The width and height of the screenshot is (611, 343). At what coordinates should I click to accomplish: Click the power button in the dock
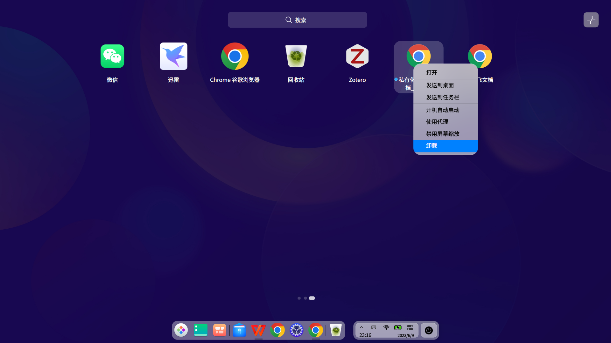pos(429,330)
